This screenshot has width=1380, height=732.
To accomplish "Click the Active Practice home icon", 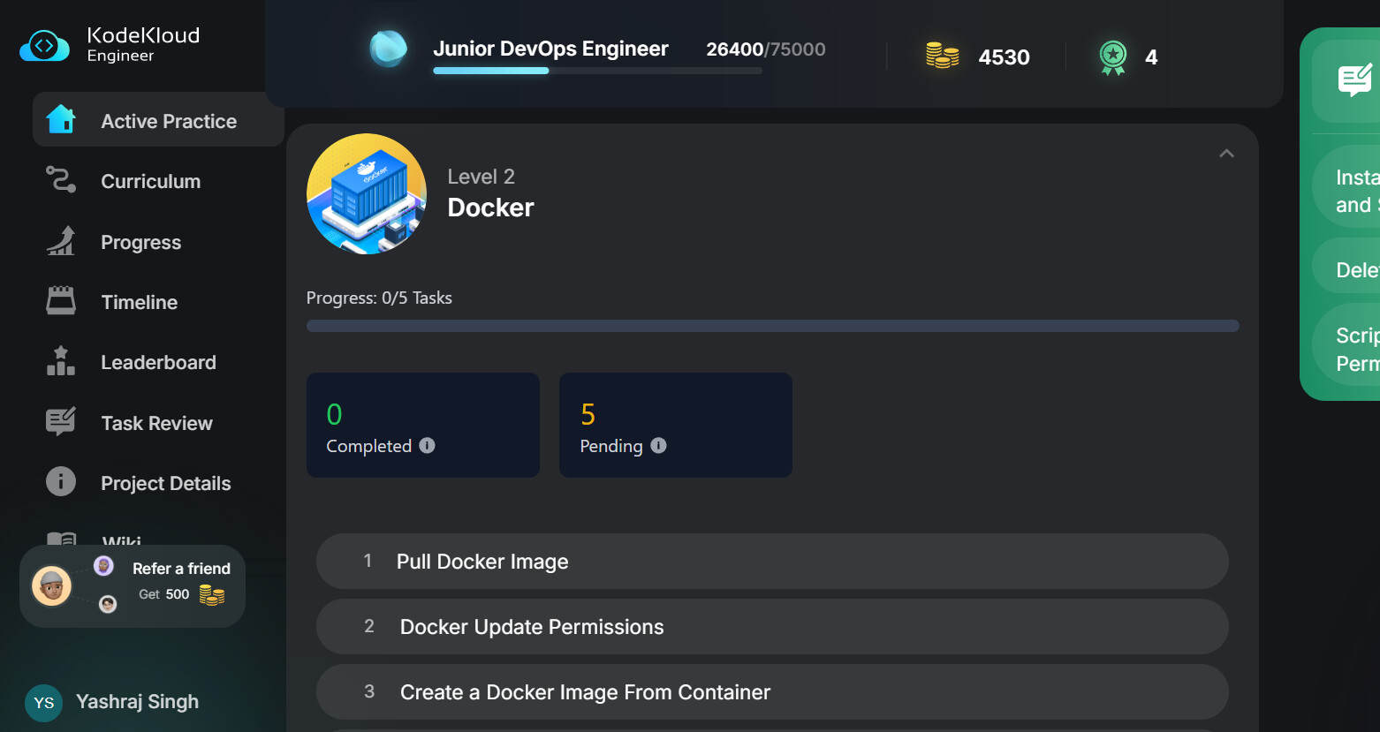I will pyautogui.click(x=61, y=119).
